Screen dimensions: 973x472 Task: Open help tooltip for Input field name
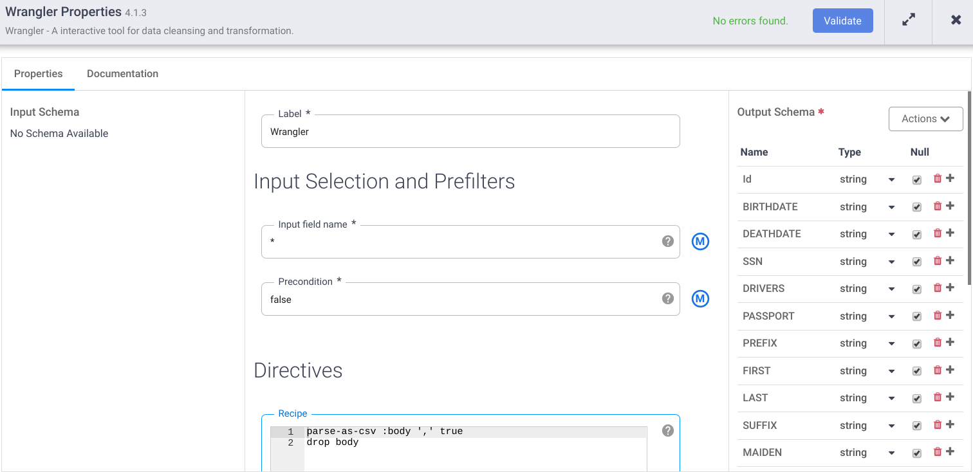click(667, 241)
